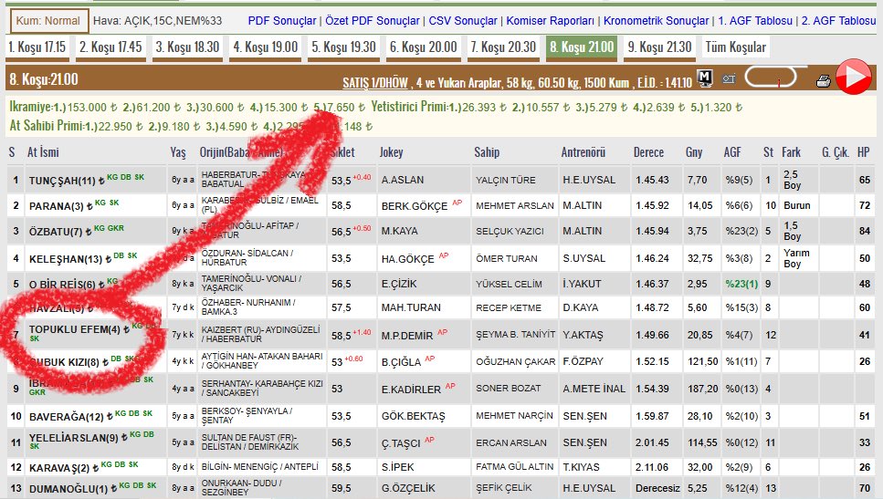The width and height of the screenshot is (883, 499).
Task: Select the 4. Koşu 19.00 tab
Action: tap(265, 47)
